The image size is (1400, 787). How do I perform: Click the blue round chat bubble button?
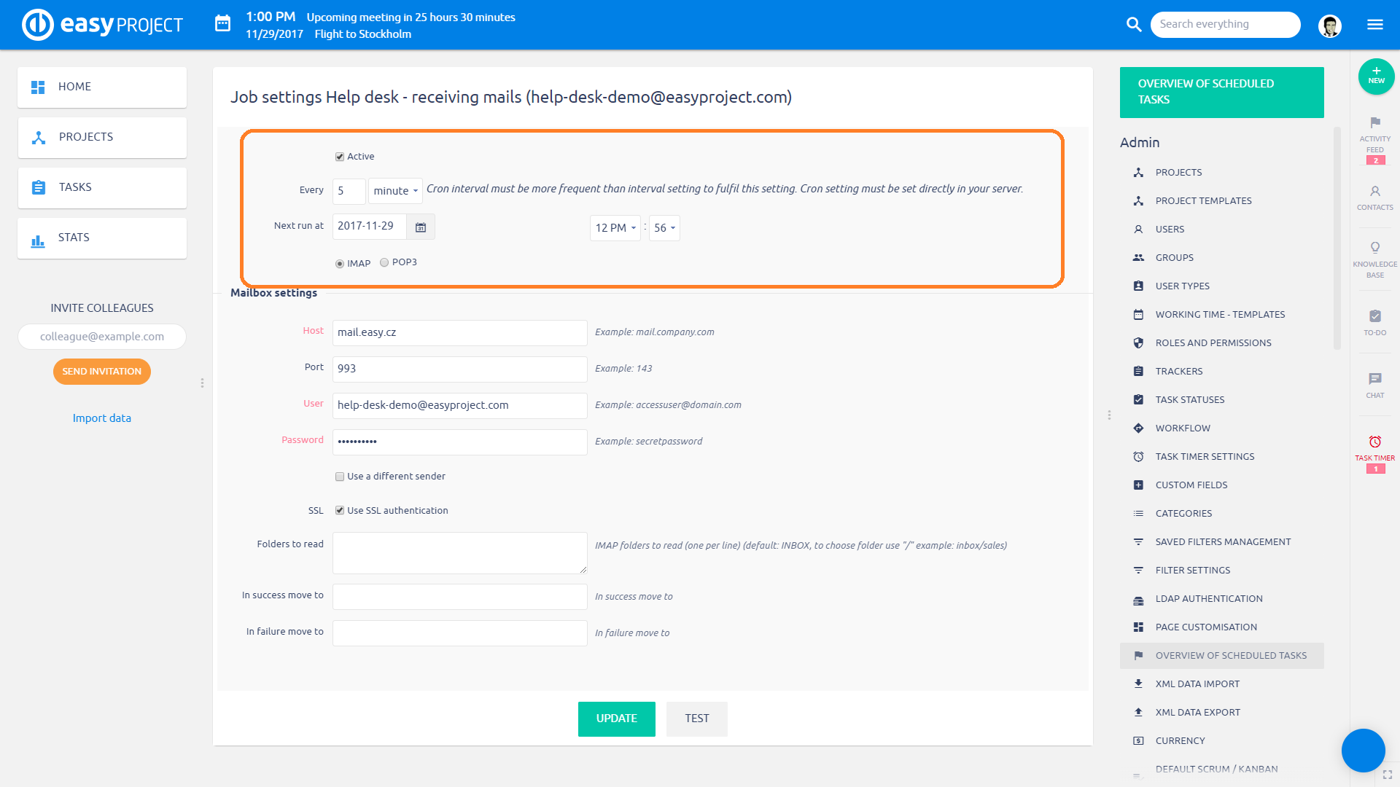point(1364,751)
